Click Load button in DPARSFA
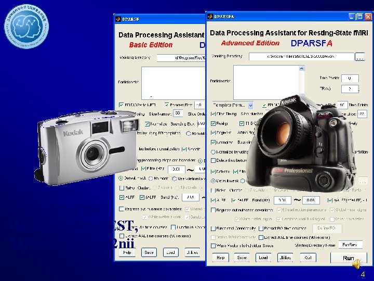The width and height of the screenshot is (374, 281). pos(263,258)
